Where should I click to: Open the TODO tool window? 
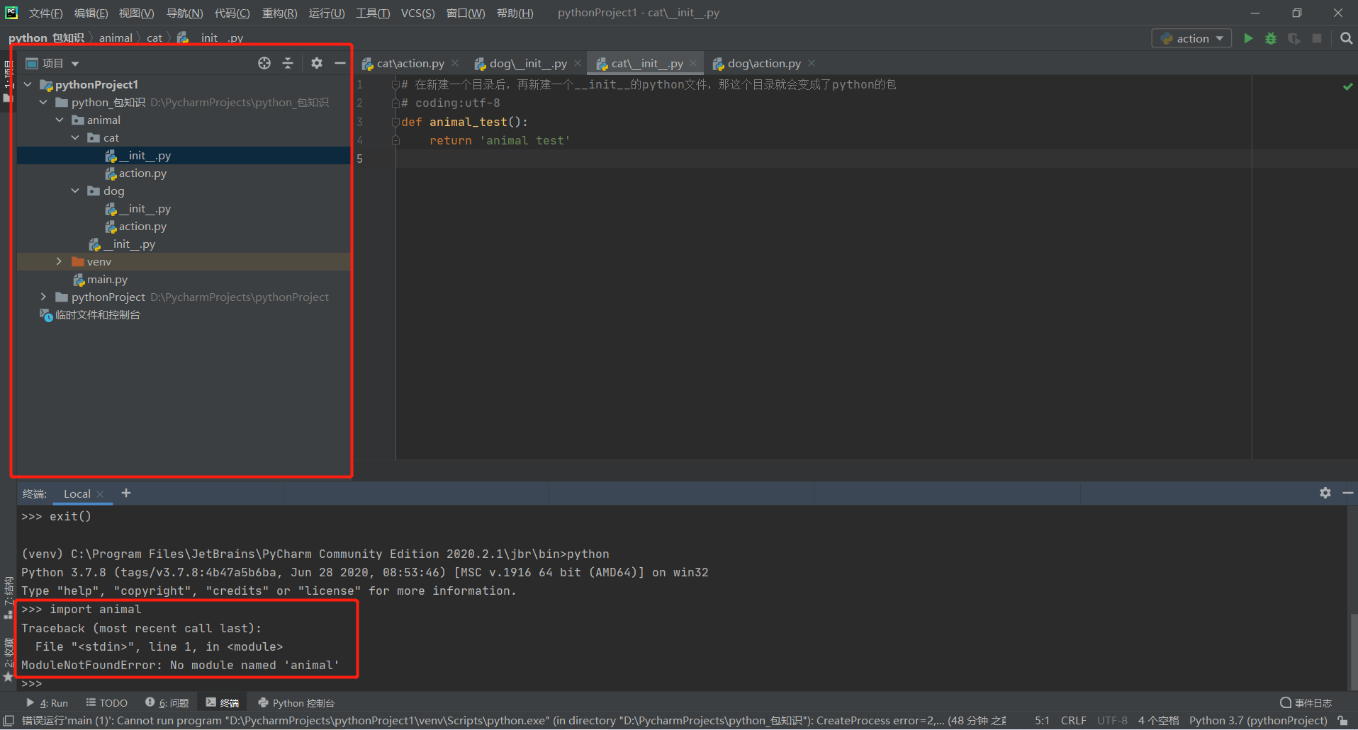pyautogui.click(x=106, y=703)
